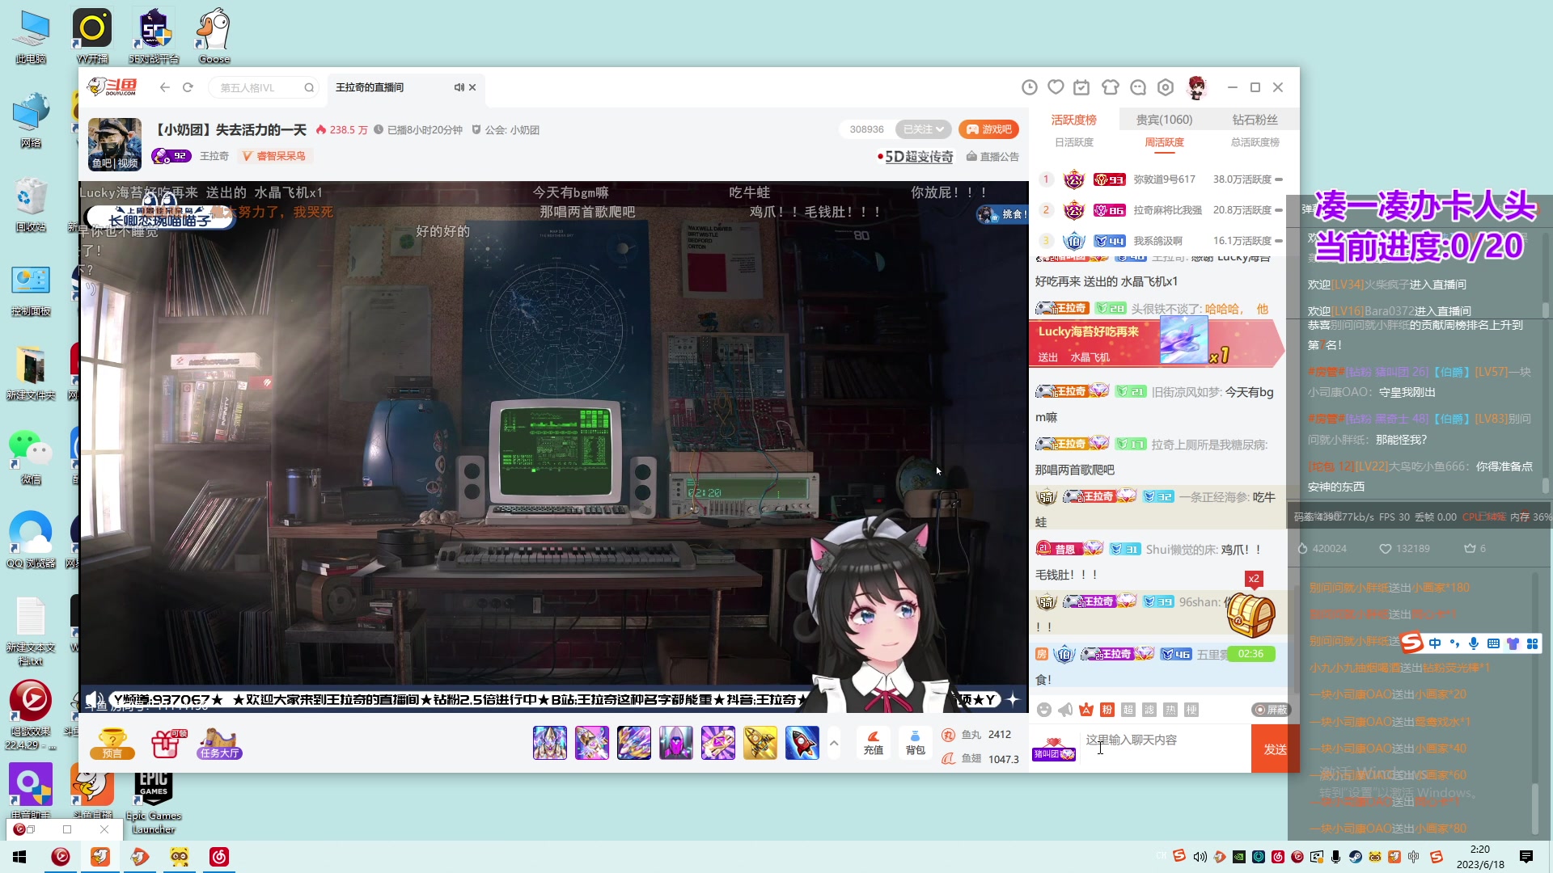Open user avatar profile menu

[x=1196, y=87]
